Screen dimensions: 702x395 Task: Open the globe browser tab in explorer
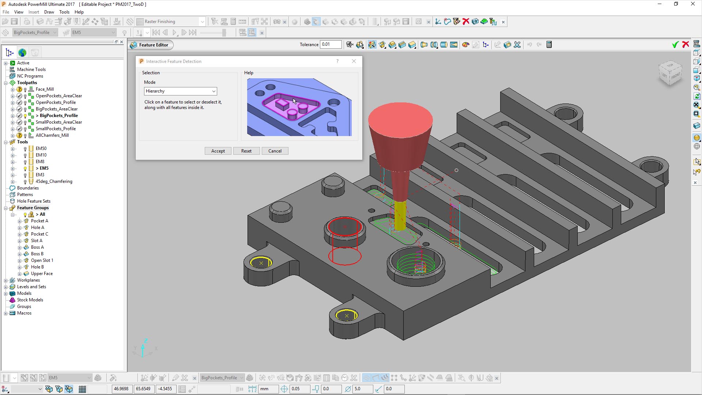pyautogui.click(x=22, y=53)
